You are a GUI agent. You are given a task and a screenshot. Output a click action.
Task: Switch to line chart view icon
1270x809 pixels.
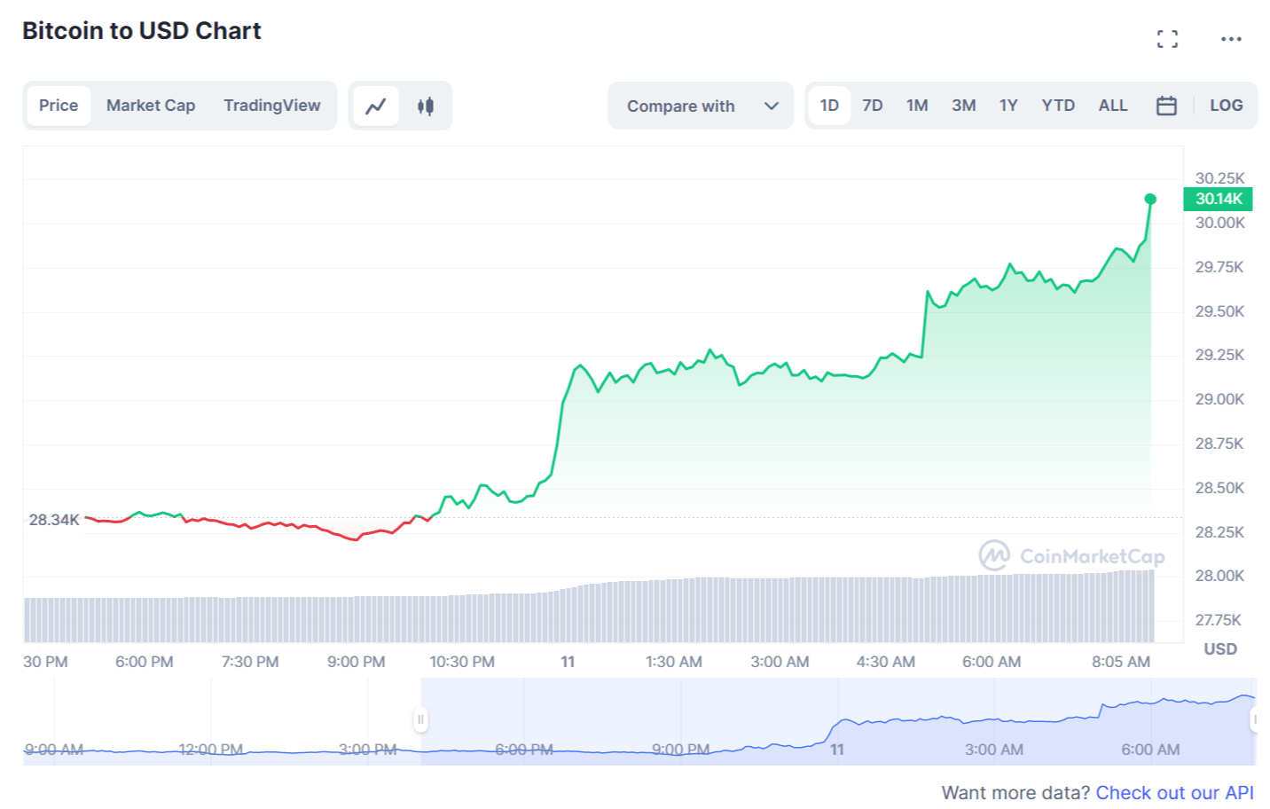[376, 106]
